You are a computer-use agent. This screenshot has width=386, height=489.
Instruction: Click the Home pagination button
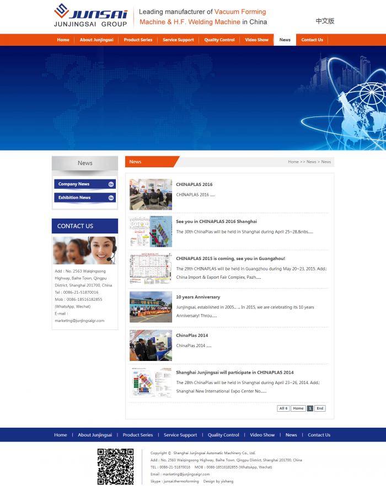click(298, 408)
